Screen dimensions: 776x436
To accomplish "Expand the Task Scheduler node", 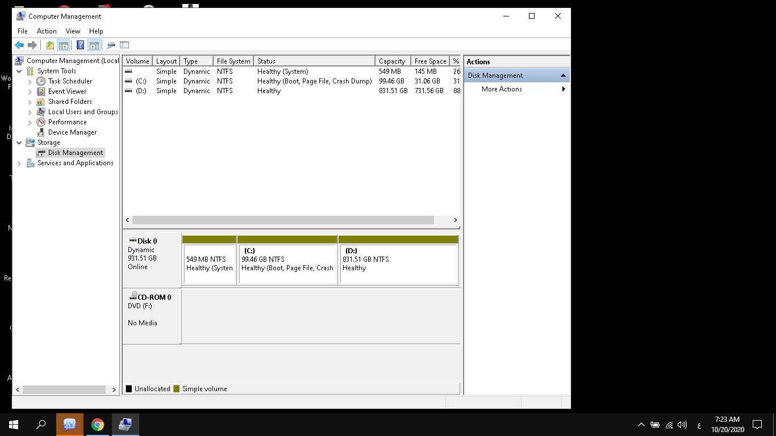I will click(x=30, y=81).
